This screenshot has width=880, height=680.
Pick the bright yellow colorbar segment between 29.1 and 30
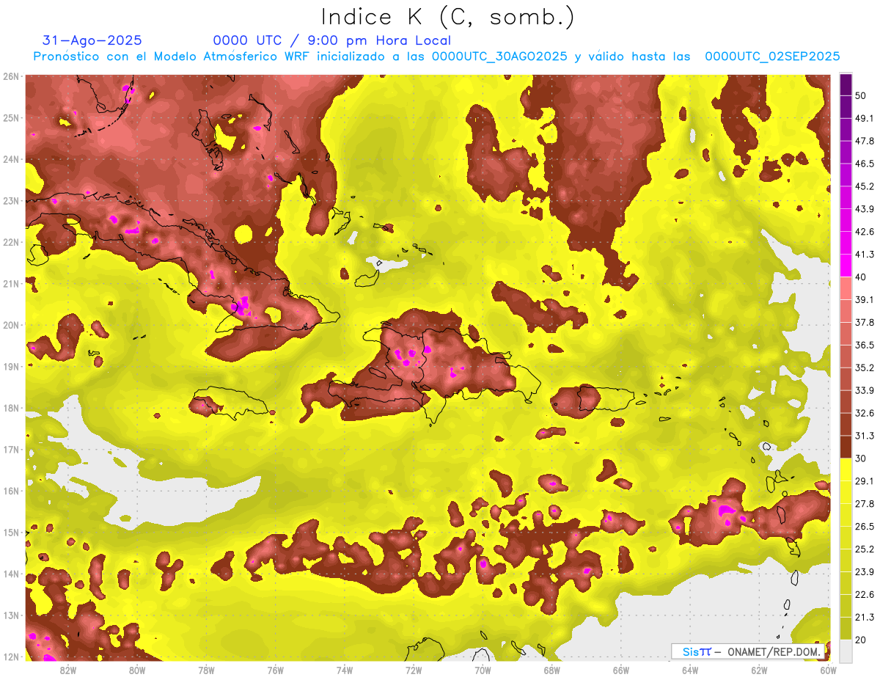(x=846, y=470)
